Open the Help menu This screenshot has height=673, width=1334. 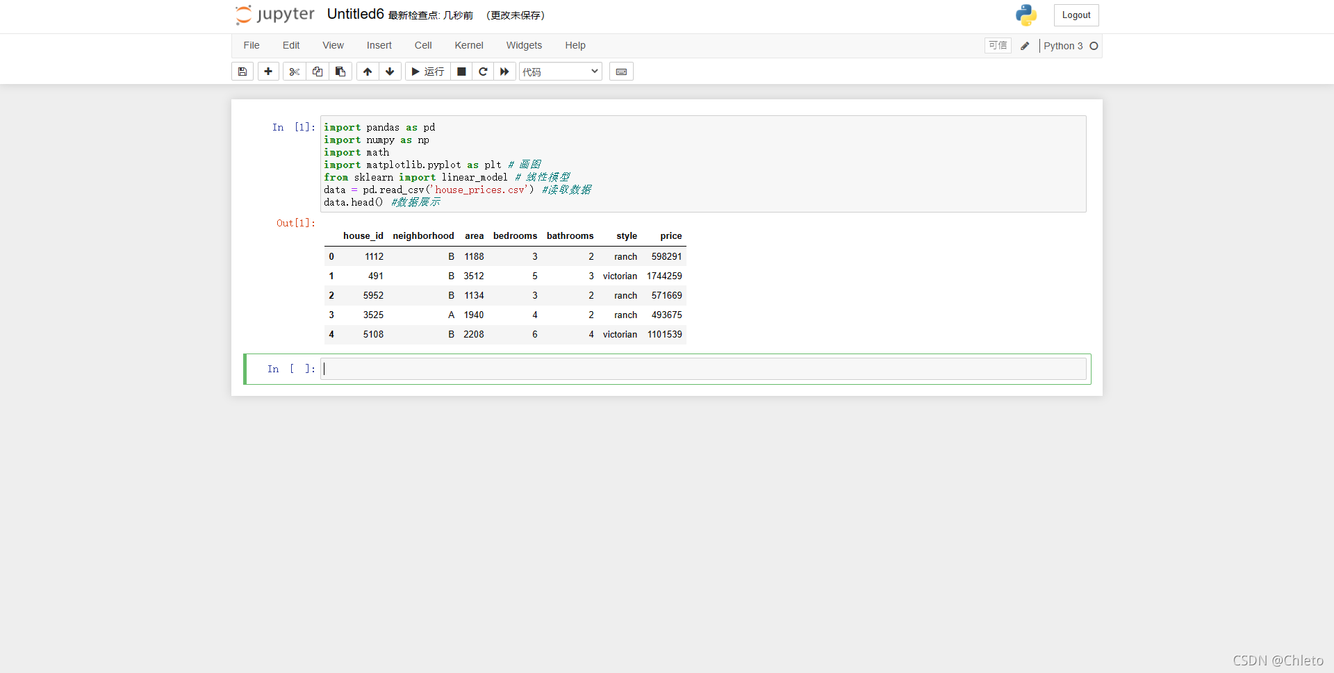pos(575,45)
